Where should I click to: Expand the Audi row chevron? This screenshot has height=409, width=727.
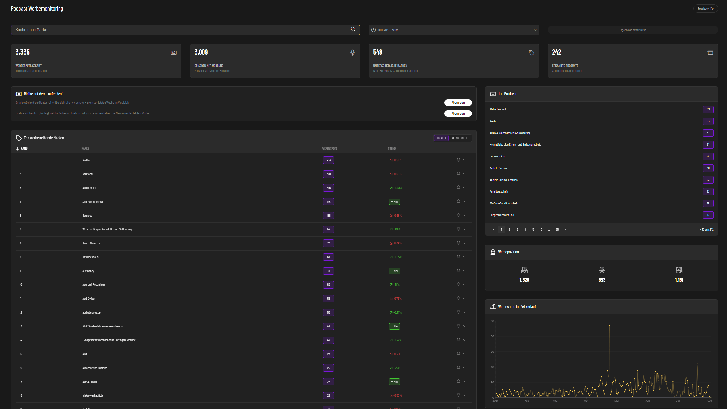[x=464, y=354]
